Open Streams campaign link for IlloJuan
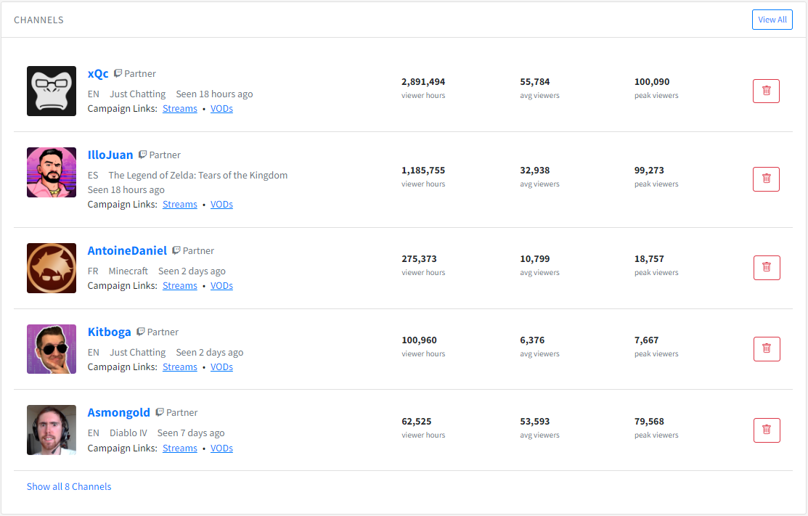808x516 pixels. (180, 205)
